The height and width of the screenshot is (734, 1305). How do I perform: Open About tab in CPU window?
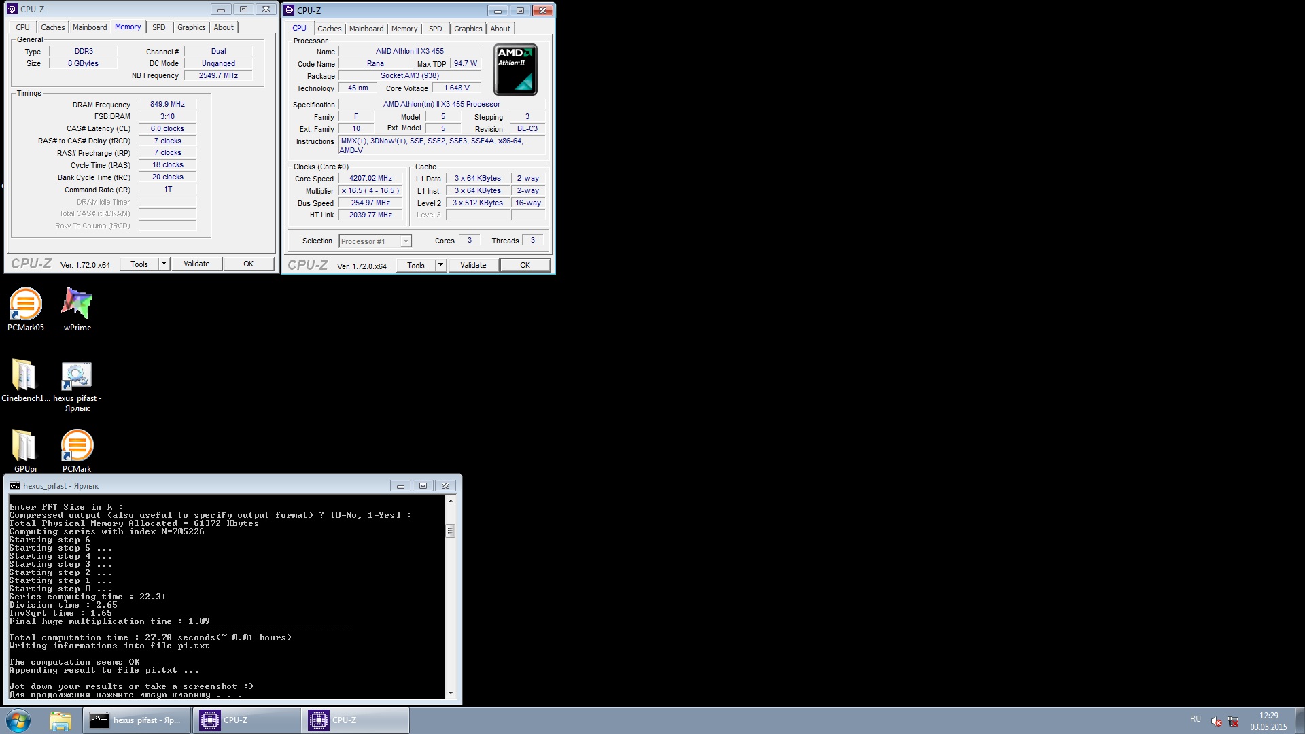click(500, 29)
